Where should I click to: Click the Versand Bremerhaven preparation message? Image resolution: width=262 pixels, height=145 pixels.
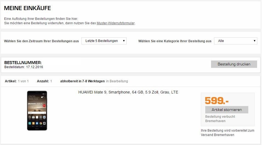227,133
